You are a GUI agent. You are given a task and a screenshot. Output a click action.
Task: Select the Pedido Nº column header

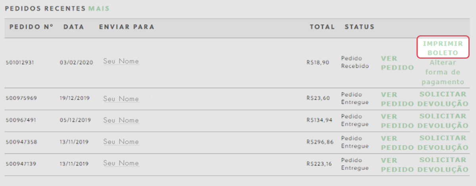[31, 27]
